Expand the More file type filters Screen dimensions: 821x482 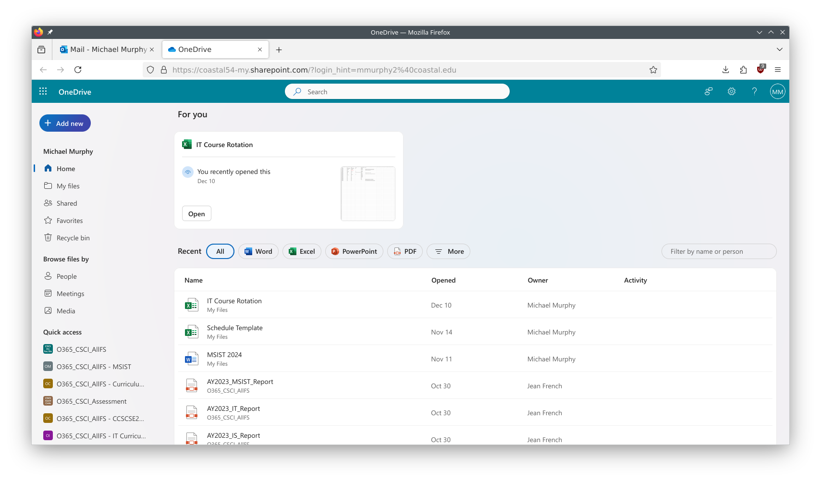click(448, 251)
